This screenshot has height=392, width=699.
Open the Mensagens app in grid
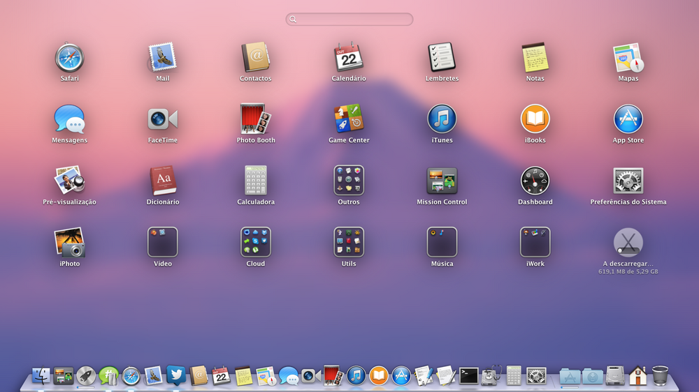(69, 119)
